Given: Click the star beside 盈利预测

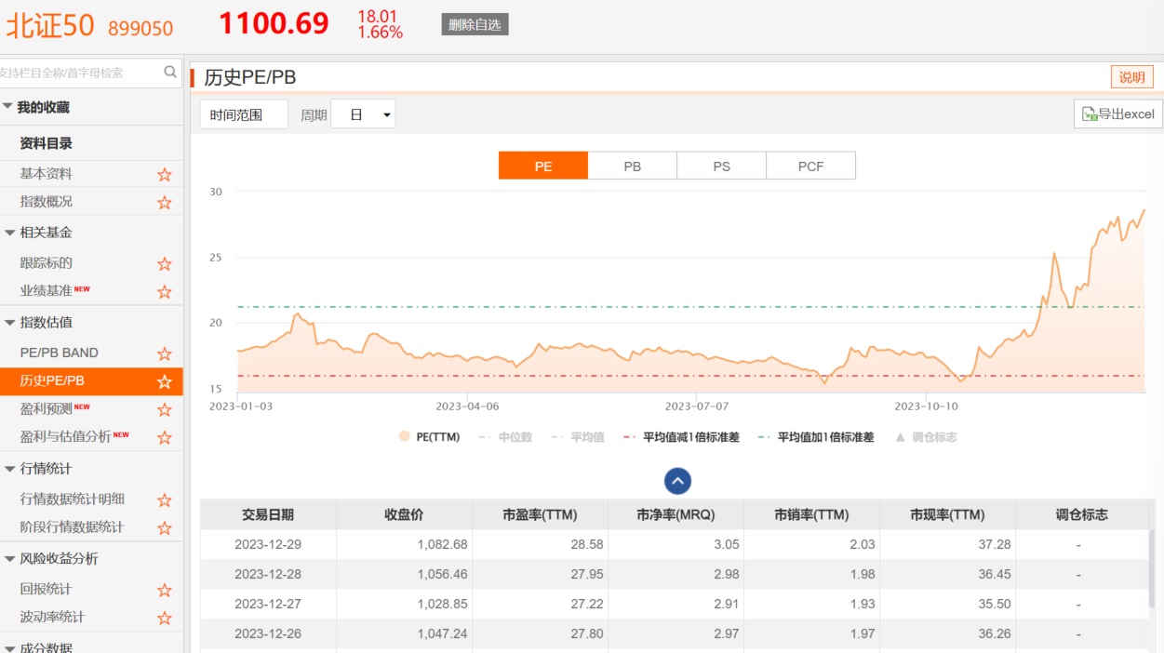Looking at the screenshot, I should click(165, 409).
